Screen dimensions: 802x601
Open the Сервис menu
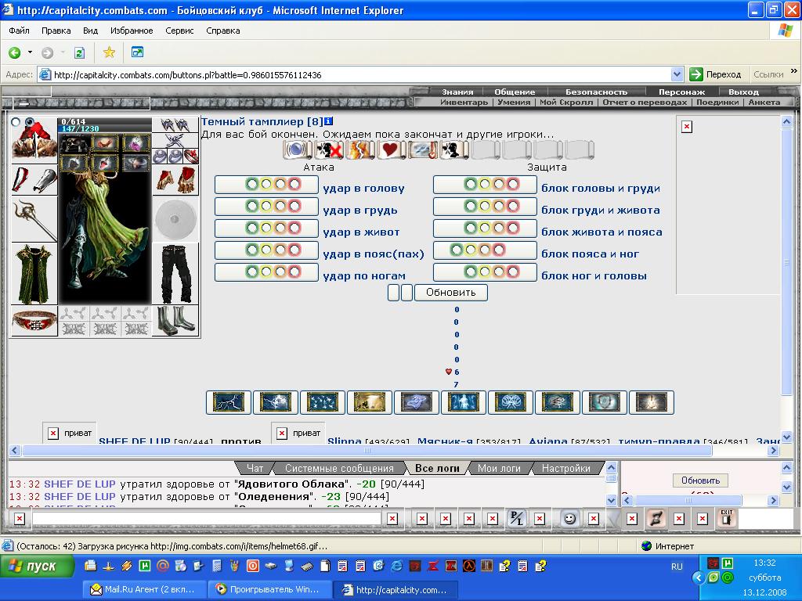[179, 31]
